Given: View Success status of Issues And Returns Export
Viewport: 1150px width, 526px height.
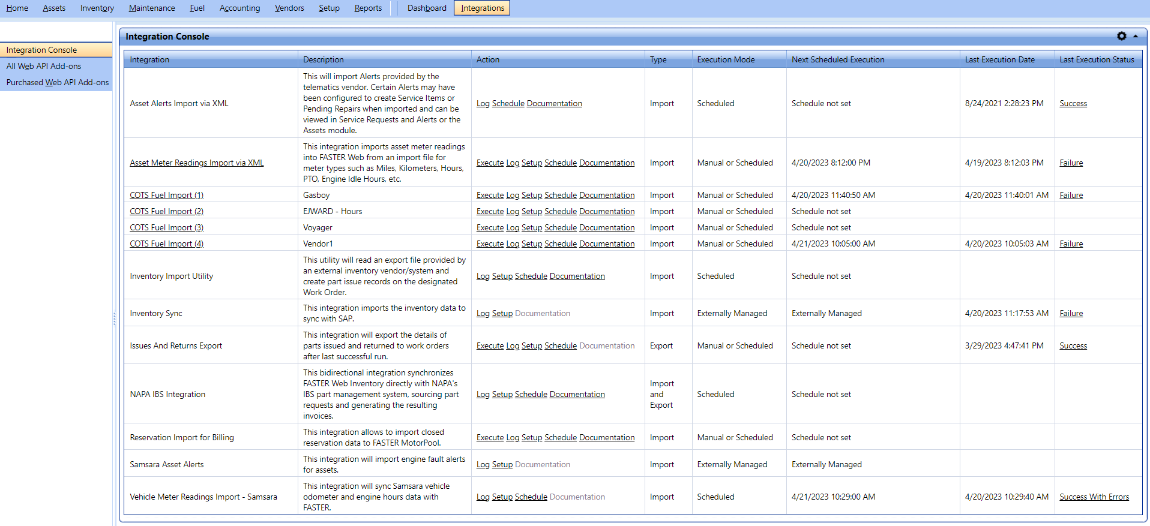Looking at the screenshot, I should (x=1073, y=345).
